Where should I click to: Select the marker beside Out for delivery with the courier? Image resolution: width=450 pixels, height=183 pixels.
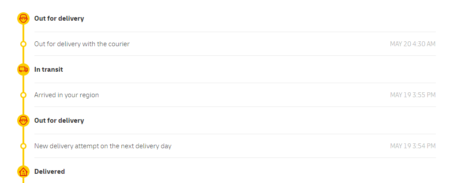tap(23, 44)
